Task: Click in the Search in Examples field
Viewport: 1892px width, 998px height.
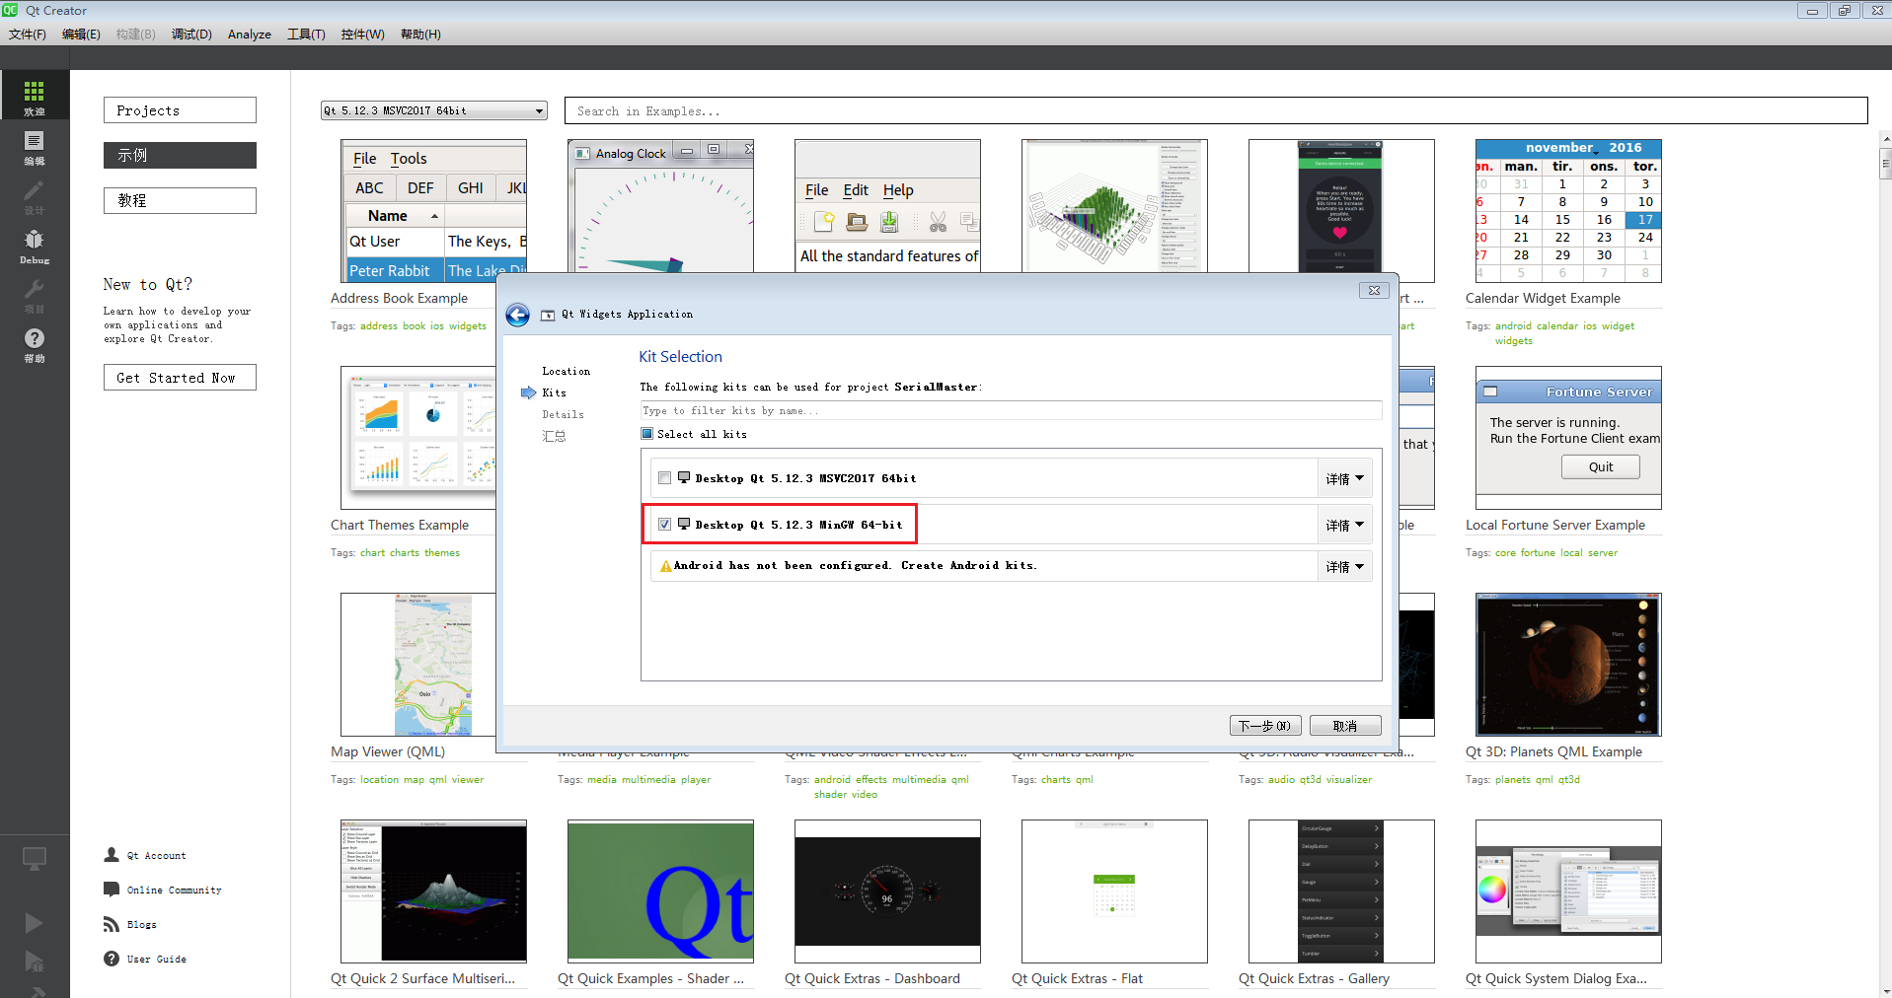Action: [x=1216, y=110]
